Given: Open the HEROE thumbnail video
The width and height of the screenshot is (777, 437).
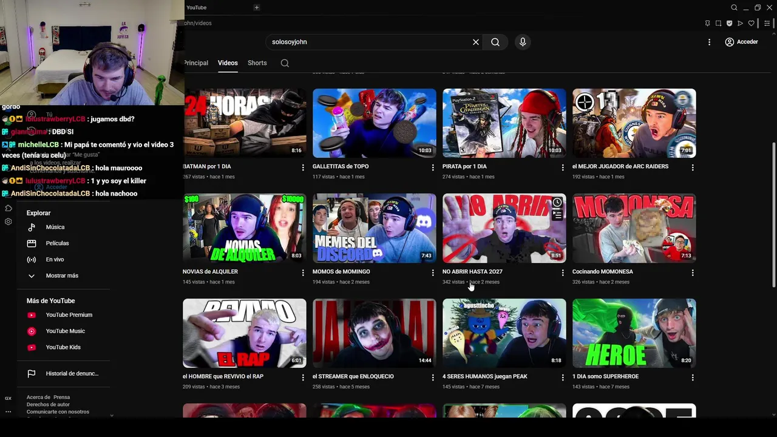Looking at the screenshot, I should [634, 333].
